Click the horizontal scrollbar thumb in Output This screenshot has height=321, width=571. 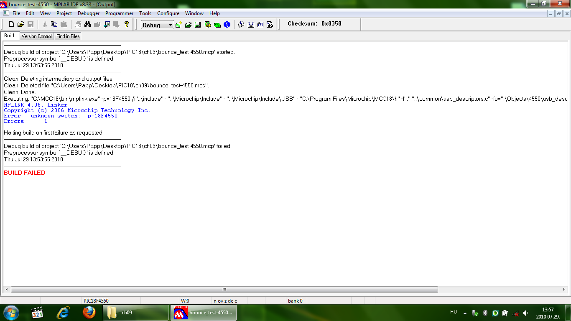pos(224,289)
